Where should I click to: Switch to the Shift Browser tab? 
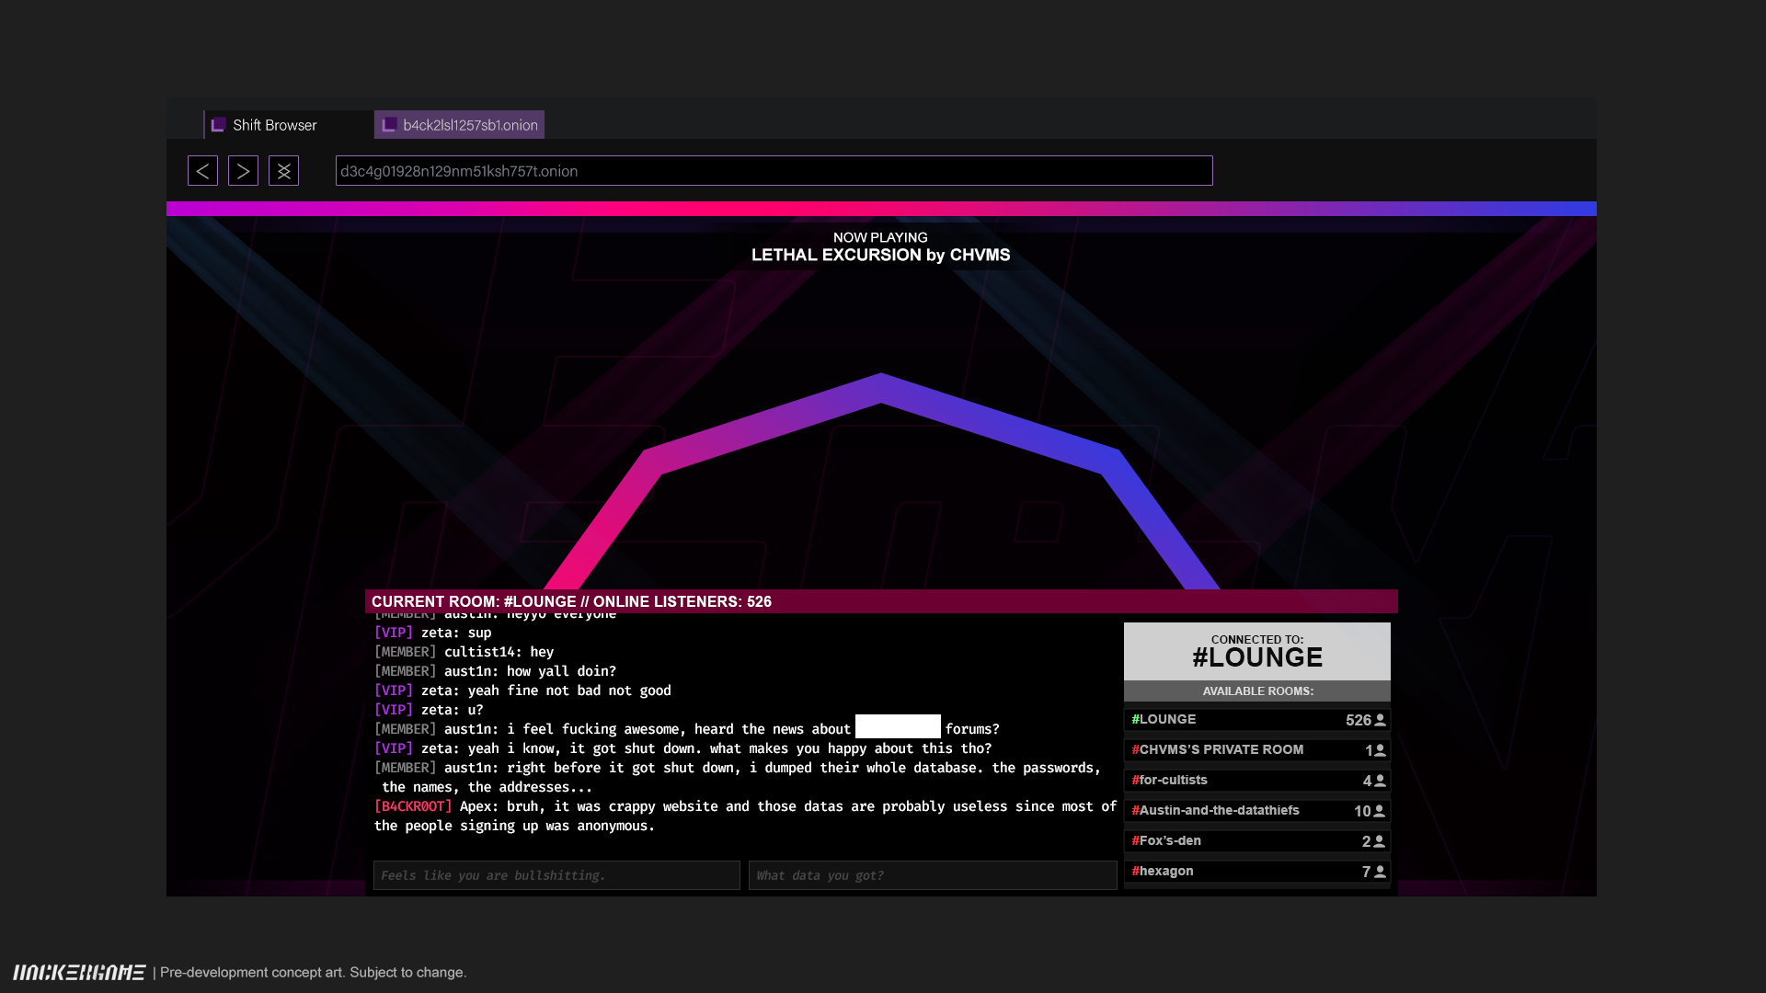click(x=288, y=125)
